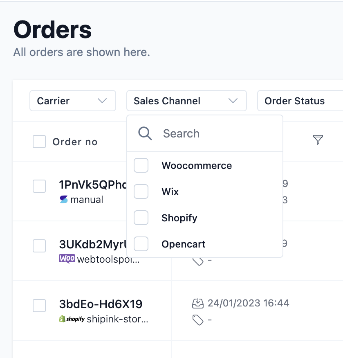Select all orders with the header checkbox
Viewport: 343px width, 358px height.
coord(39,141)
